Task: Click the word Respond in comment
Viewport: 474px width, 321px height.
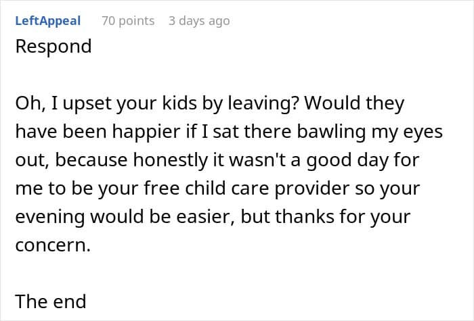Action: (53, 47)
